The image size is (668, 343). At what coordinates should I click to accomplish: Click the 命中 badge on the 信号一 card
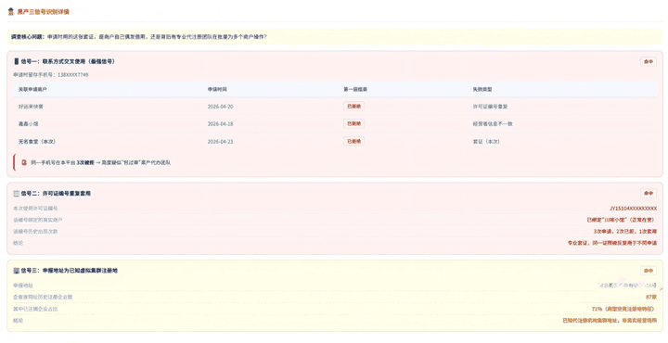tap(649, 62)
